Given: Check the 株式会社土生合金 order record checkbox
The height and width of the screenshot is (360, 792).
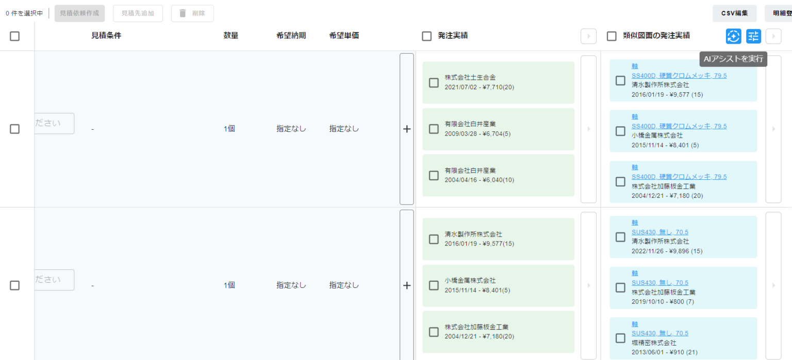Looking at the screenshot, I should point(434,83).
